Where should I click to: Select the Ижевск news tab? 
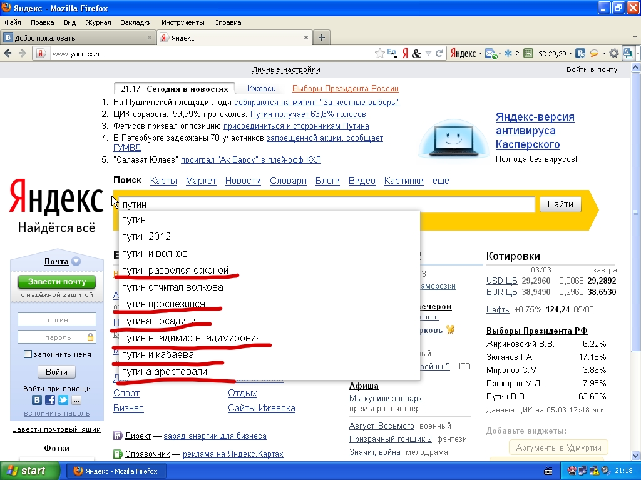click(x=261, y=89)
